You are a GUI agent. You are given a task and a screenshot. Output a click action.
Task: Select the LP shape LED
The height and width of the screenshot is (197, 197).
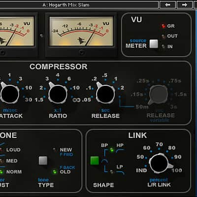(112, 172)
